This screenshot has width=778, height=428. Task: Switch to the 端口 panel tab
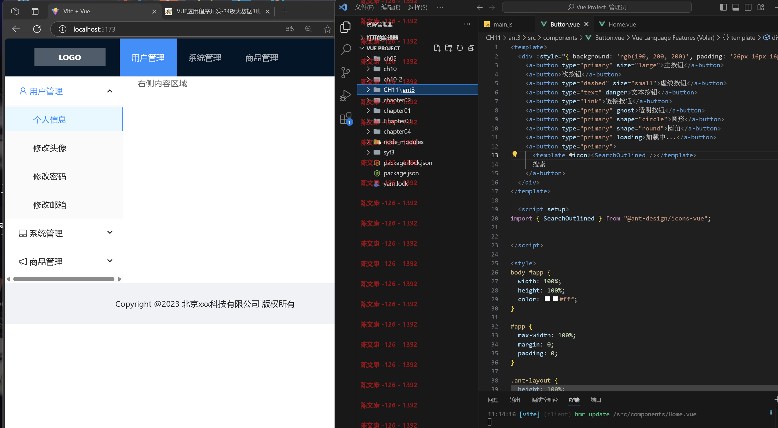click(x=596, y=400)
